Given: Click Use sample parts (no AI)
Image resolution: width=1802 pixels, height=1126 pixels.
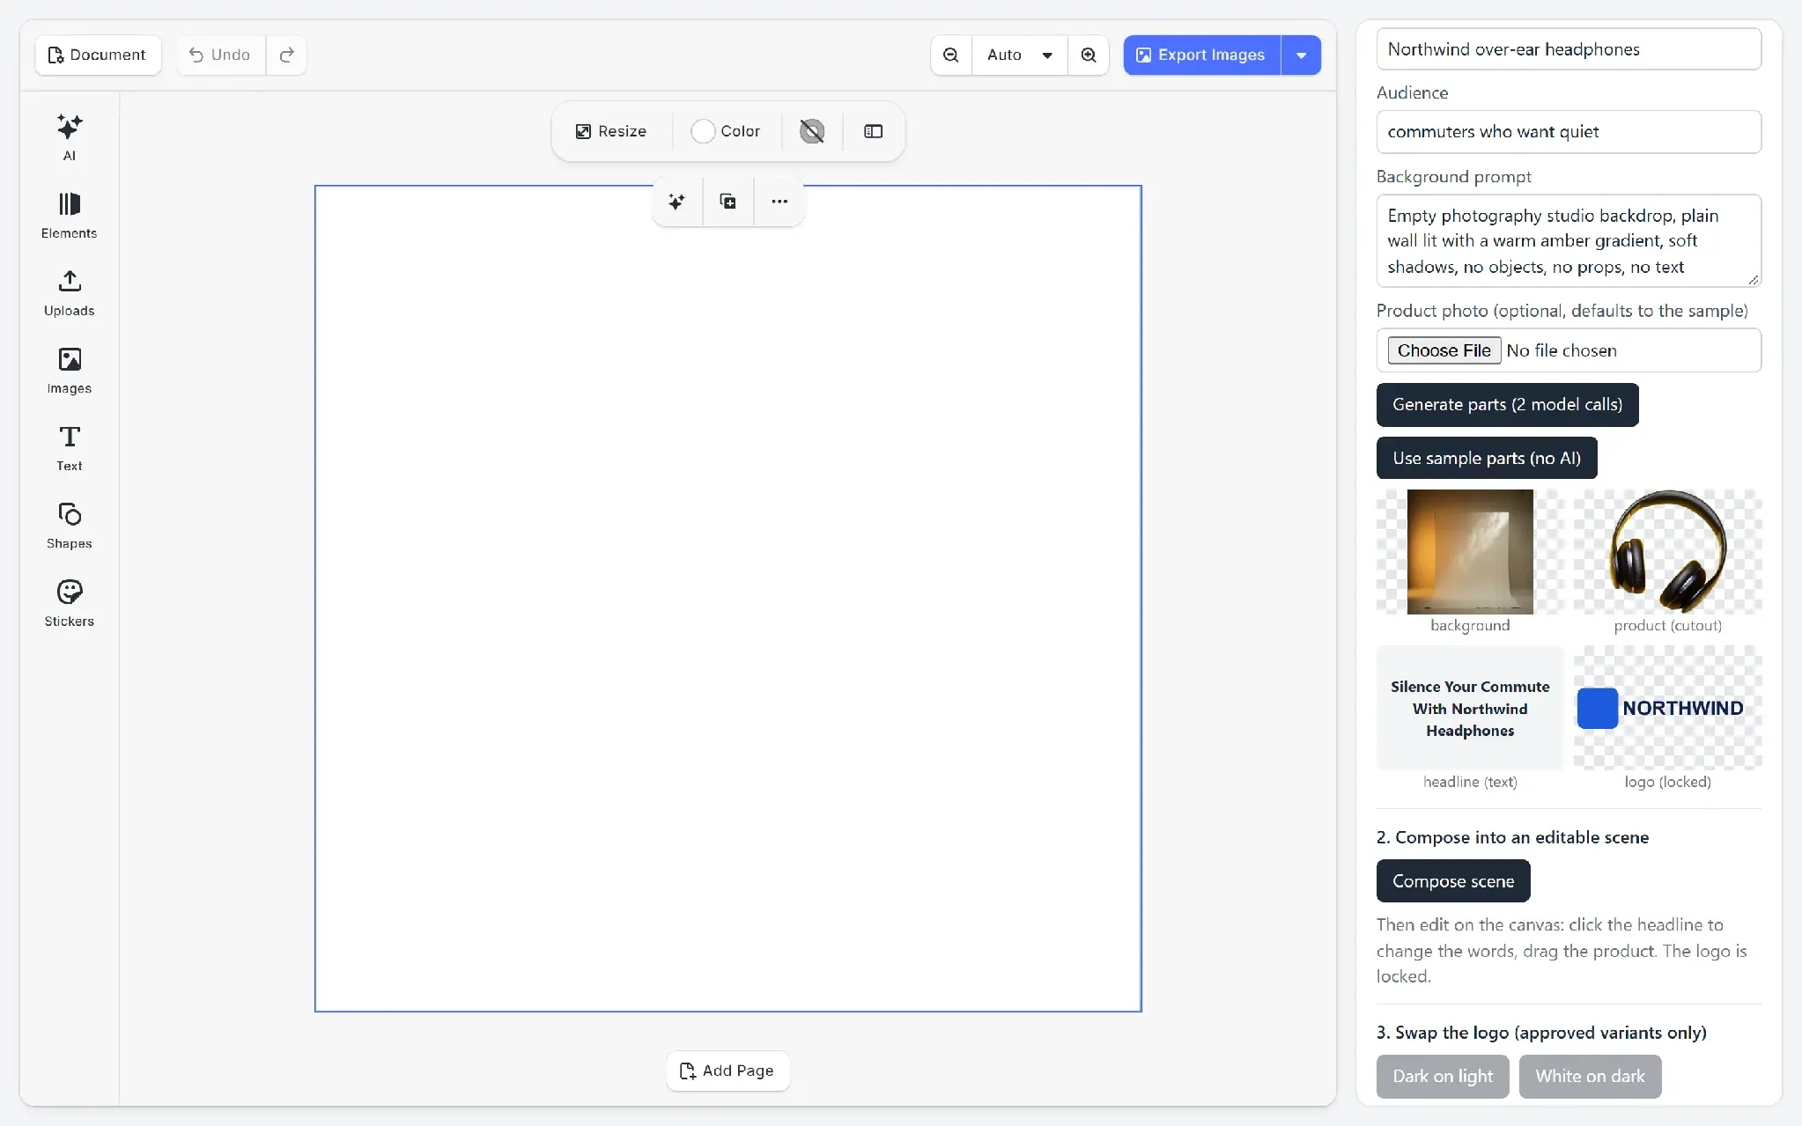Looking at the screenshot, I should [1487, 458].
